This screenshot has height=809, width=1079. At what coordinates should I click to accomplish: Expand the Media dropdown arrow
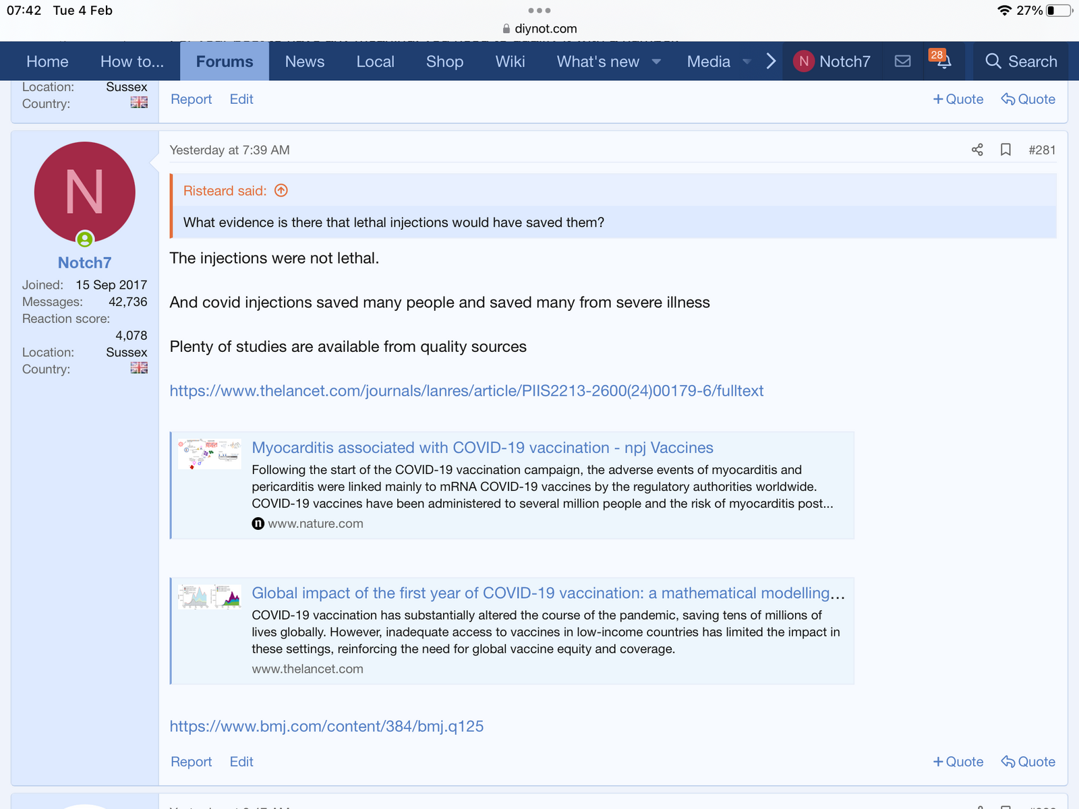tap(747, 62)
